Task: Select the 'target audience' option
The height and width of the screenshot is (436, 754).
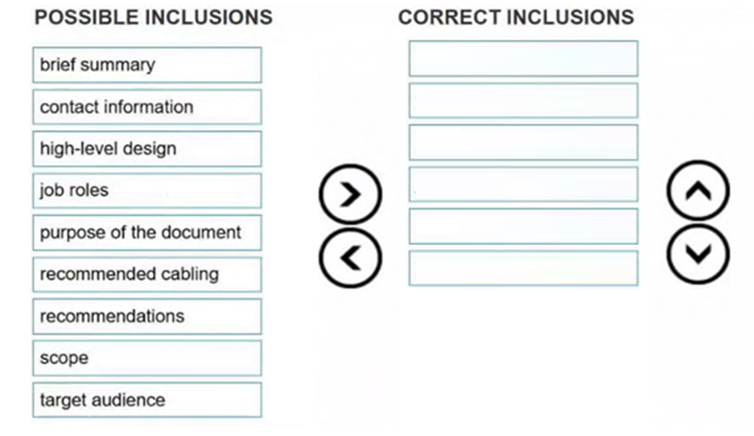Action: (147, 400)
